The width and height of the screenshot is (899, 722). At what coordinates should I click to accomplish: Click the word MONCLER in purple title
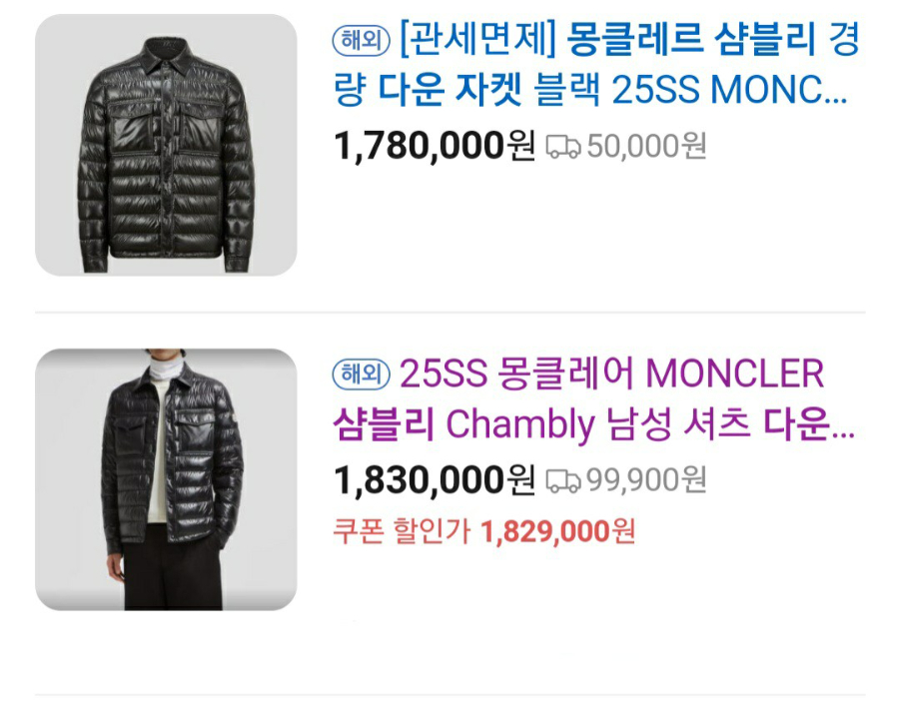click(x=735, y=373)
